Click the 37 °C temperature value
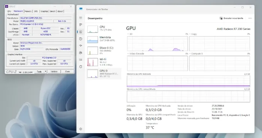 [150, 128]
